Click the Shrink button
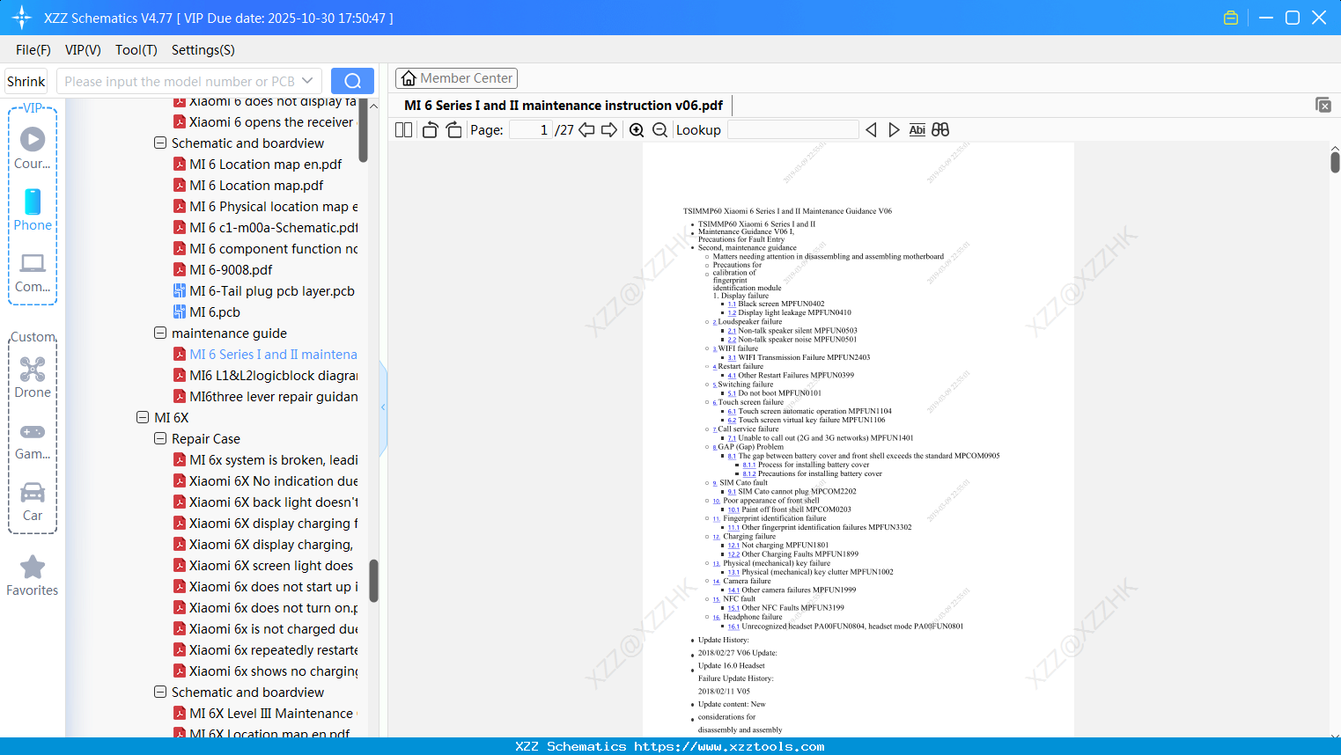The image size is (1341, 755). (x=26, y=81)
